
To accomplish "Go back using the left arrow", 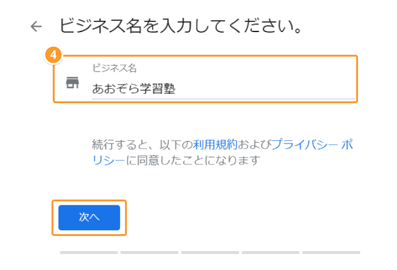I will pos(36,26).
